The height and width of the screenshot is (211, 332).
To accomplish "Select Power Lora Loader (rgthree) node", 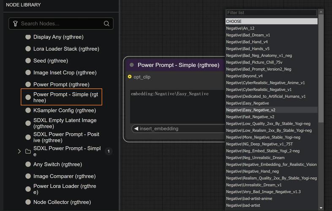I will click(x=65, y=189).
